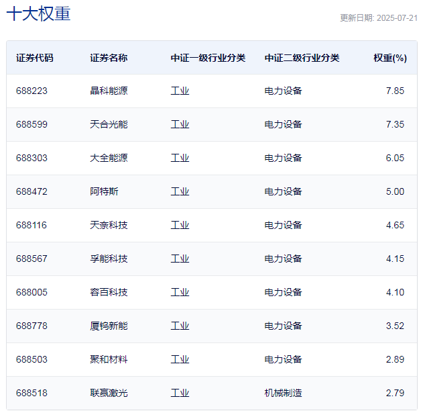Click weight value 4.65

point(395,225)
